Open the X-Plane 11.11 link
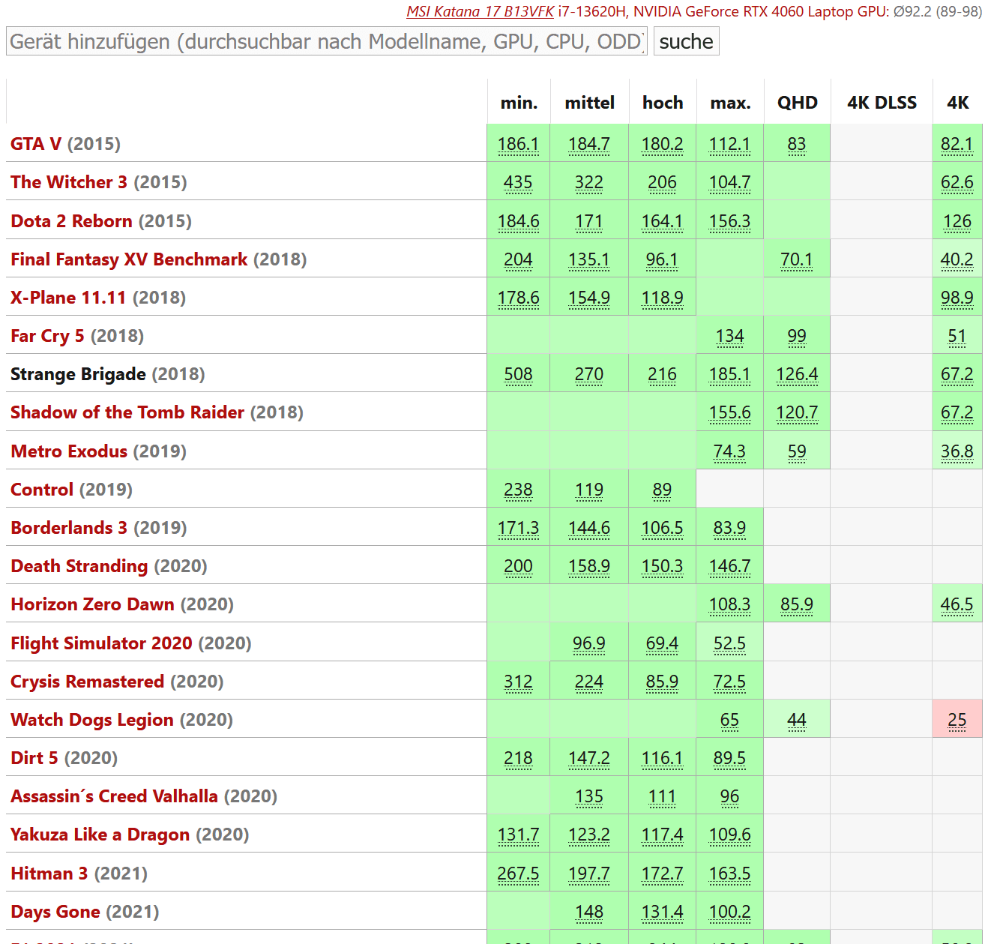 coord(68,298)
